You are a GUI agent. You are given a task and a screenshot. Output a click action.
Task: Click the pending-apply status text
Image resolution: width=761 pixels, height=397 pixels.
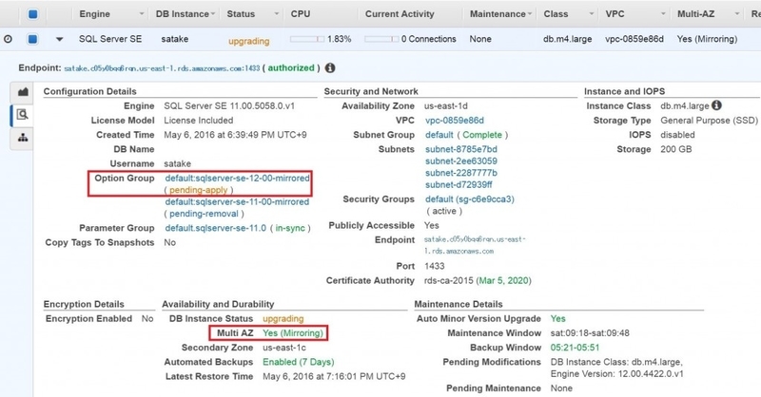click(x=198, y=190)
